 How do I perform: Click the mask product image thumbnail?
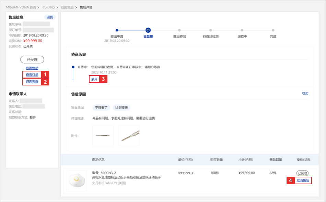(x=76, y=181)
